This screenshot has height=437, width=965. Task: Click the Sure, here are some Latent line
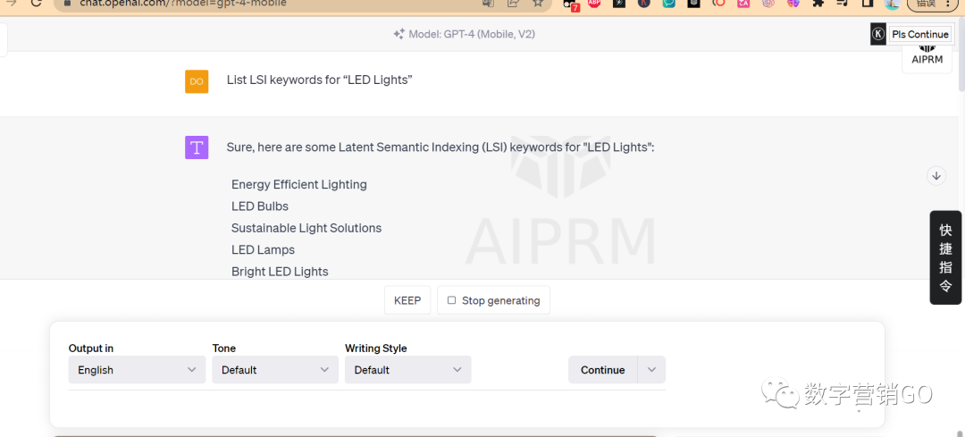(x=440, y=147)
